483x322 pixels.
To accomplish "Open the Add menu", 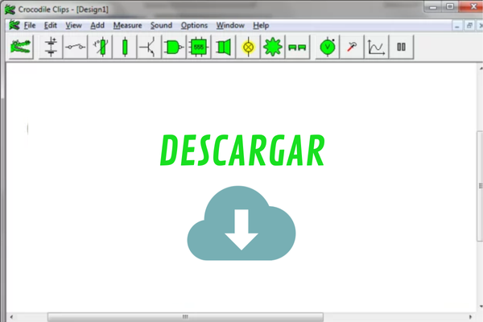I will pos(97,25).
